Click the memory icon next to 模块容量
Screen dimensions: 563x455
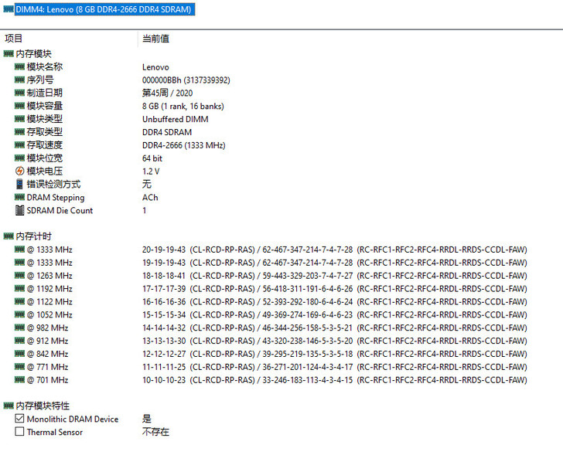[x=19, y=106]
